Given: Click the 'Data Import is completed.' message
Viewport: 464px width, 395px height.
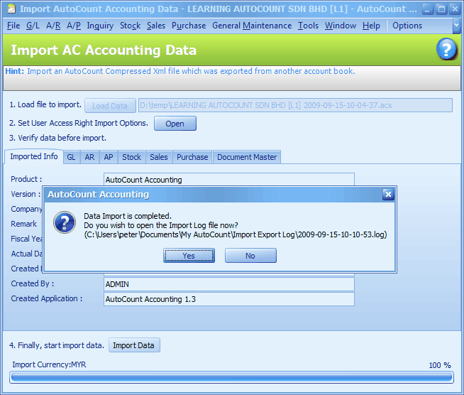Looking at the screenshot, I should coord(128,216).
